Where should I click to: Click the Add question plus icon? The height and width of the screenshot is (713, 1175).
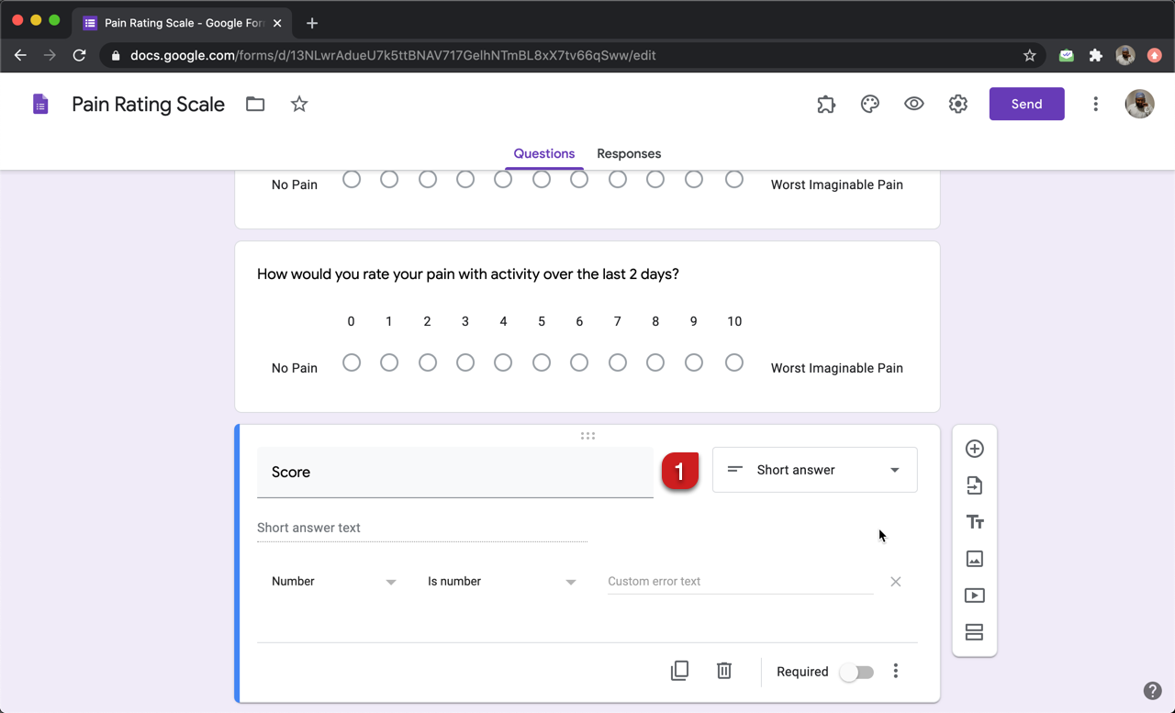click(x=974, y=449)
